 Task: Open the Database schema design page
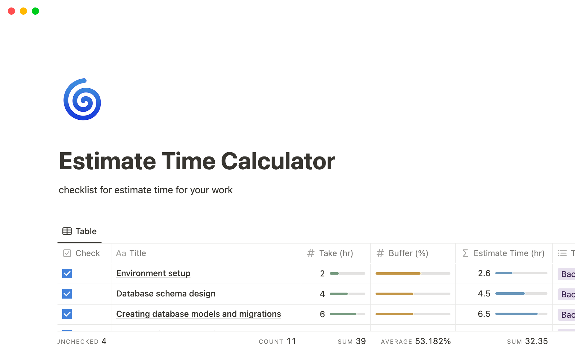coord(166,293)
